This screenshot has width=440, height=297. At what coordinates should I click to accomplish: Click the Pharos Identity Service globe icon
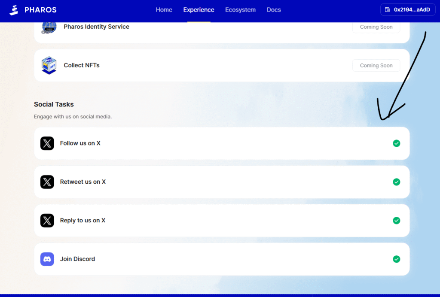[49, 27]
